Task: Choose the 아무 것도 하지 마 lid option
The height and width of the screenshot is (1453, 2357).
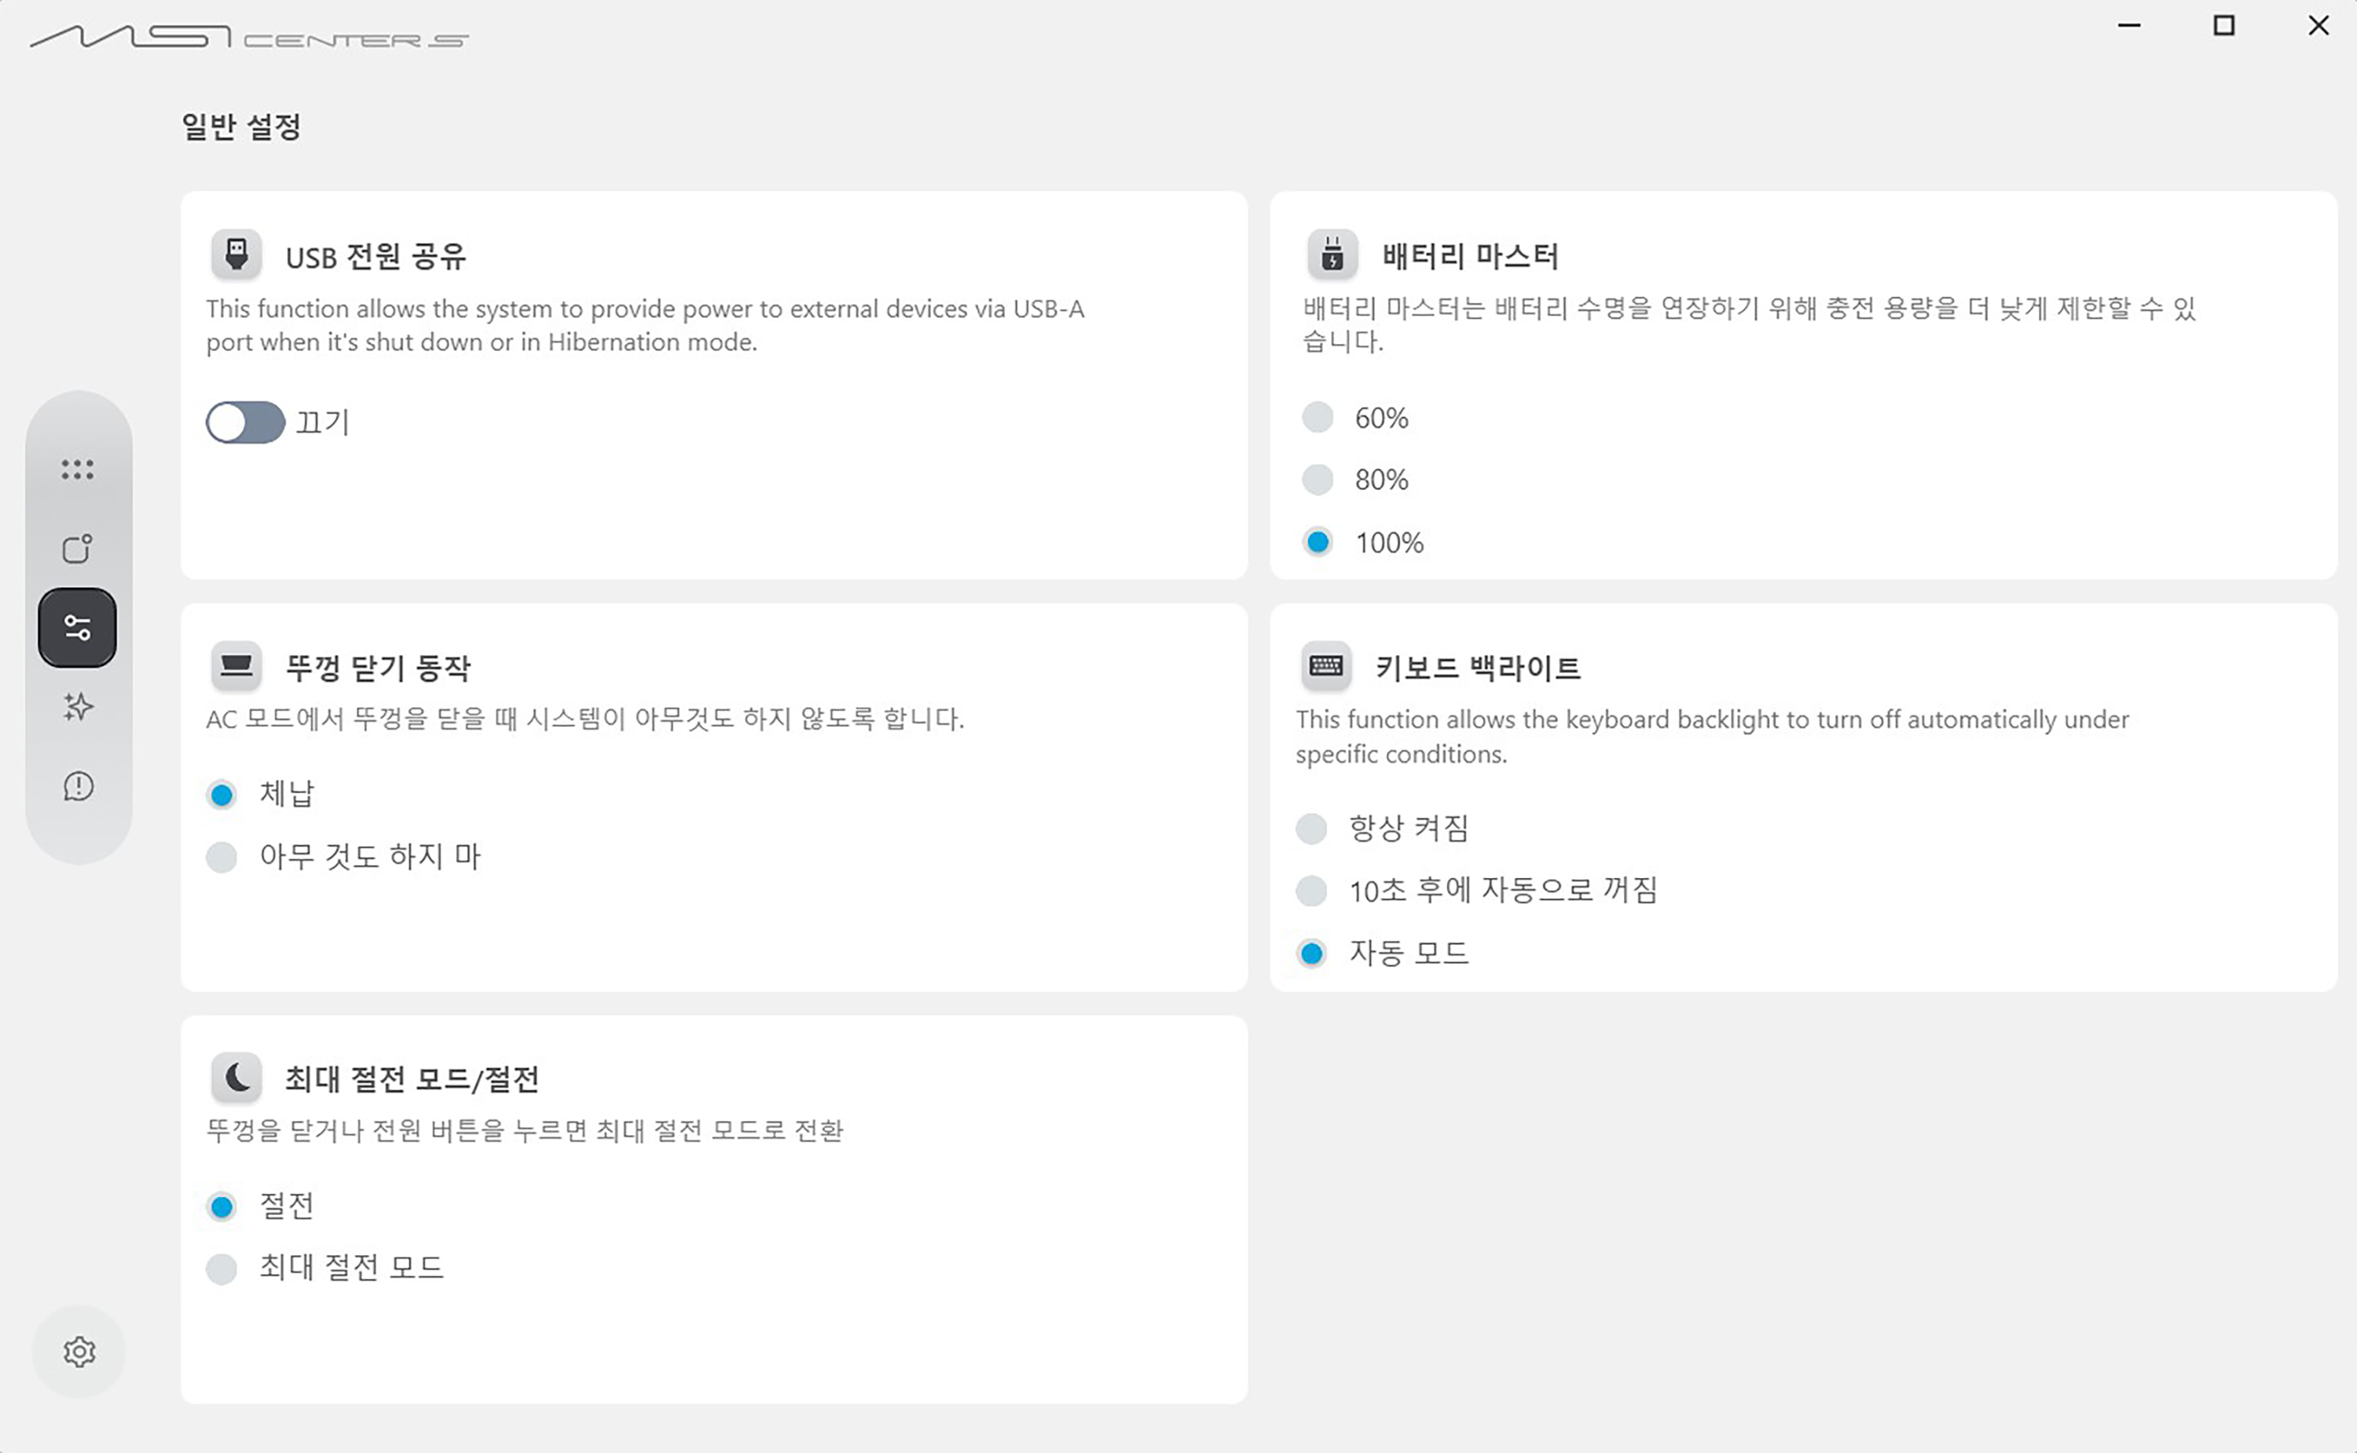Action: coord(222,856)
